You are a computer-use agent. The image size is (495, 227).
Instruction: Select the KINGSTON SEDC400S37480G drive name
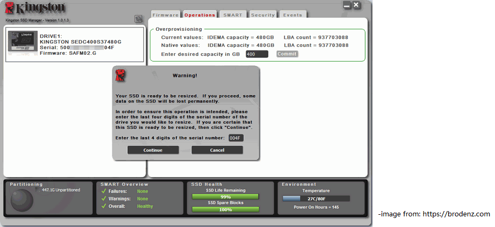coord(80,42)
